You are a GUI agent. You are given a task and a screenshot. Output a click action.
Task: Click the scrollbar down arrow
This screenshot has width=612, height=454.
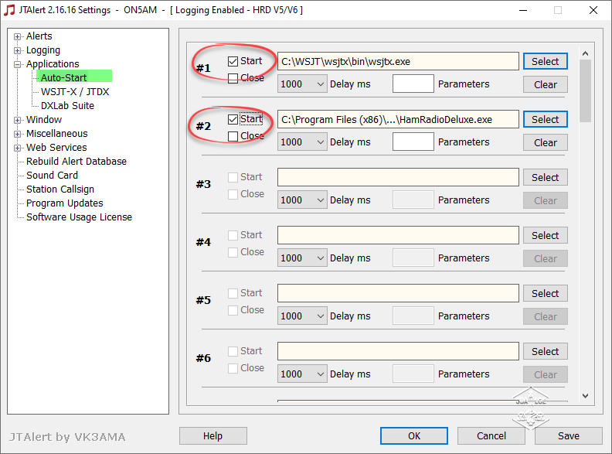[585, 396]
